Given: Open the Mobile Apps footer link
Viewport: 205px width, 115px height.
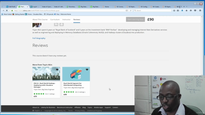Looking at the screenshot, I should click(x=98, y=107).
